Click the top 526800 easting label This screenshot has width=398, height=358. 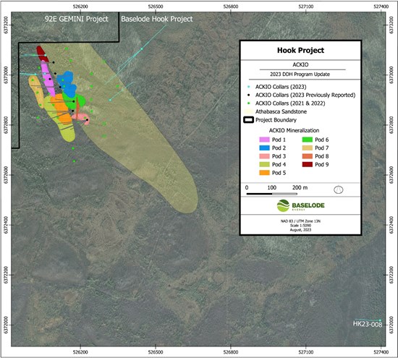tap(231, 7)
